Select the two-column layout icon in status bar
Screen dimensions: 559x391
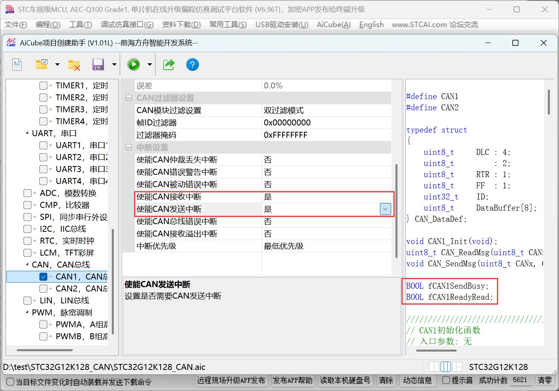tap(434, 367)
